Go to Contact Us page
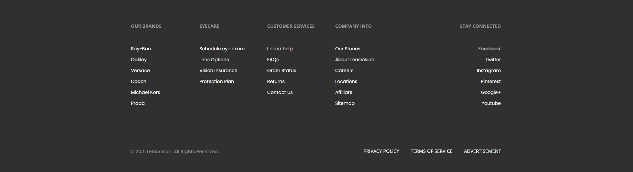 click(x=280, y=92)
